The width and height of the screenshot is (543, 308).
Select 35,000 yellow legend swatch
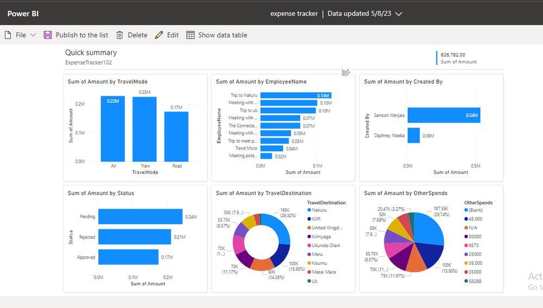tap(466, 263)
